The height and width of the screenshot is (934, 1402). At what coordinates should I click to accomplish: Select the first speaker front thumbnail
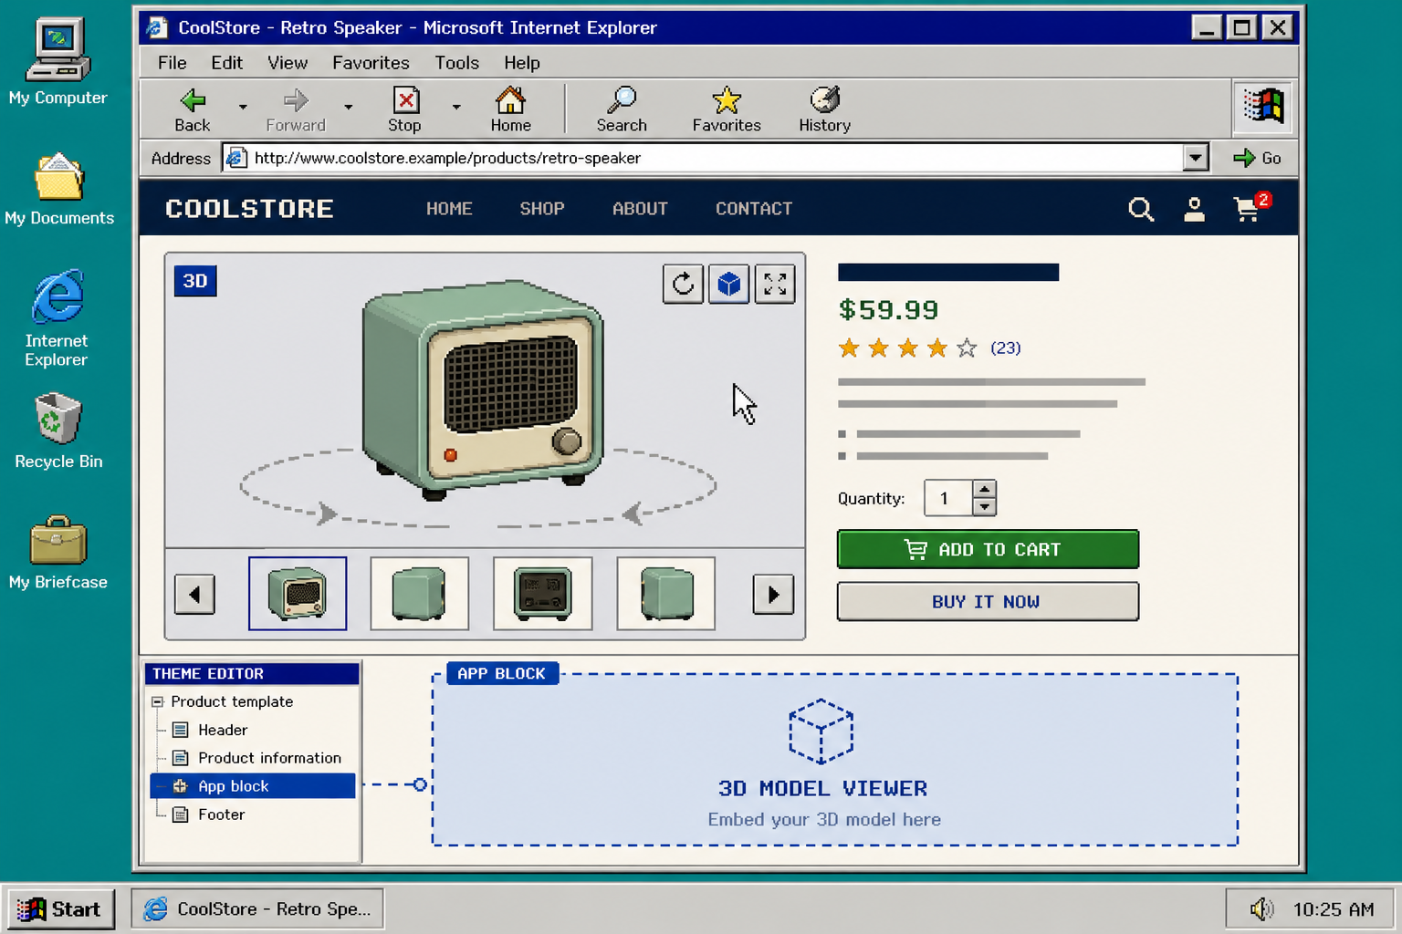pyautogui.click(x=298, y=594)
